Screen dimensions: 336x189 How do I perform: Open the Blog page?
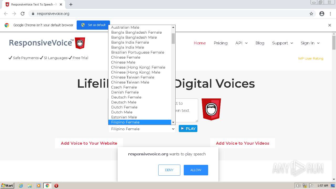click(x=260, y=43)
